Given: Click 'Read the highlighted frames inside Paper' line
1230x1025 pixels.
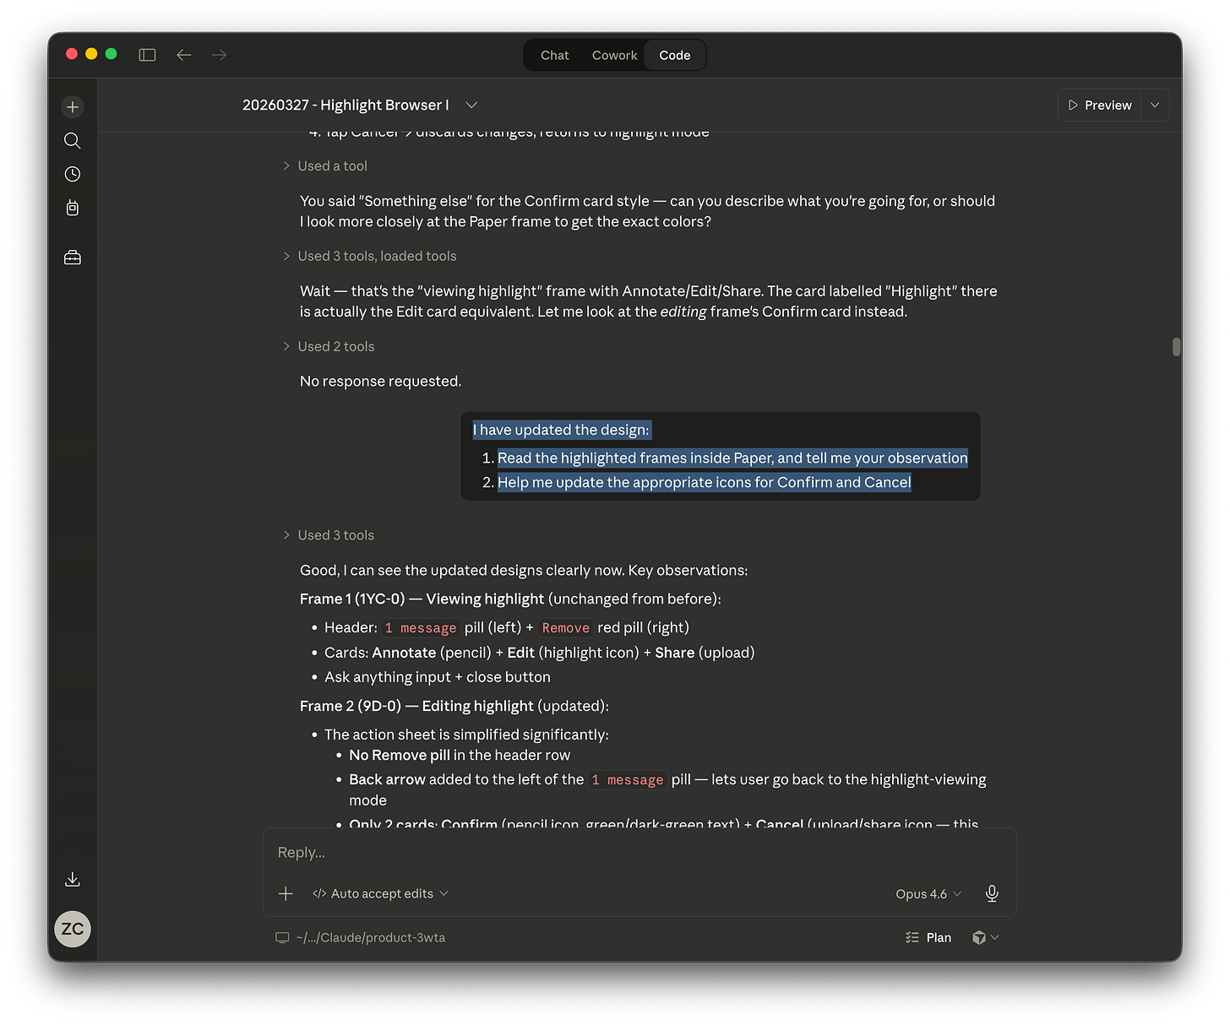Looking at the screenshot, I should [732, 458].
